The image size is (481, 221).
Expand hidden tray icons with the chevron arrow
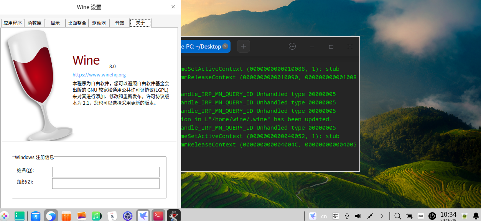[382, 216]
